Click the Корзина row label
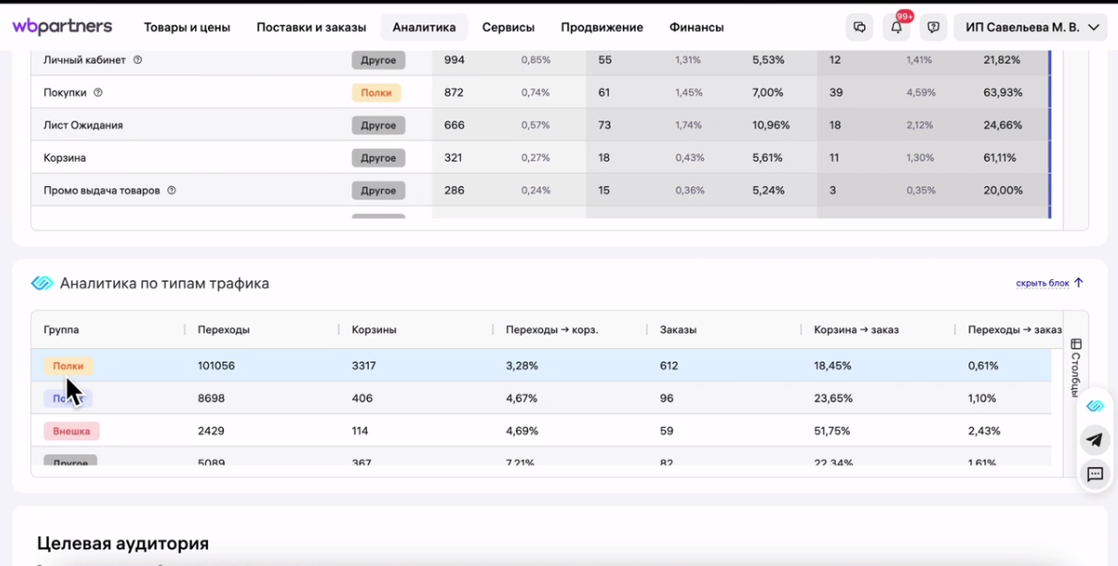 tap(65, 158)
